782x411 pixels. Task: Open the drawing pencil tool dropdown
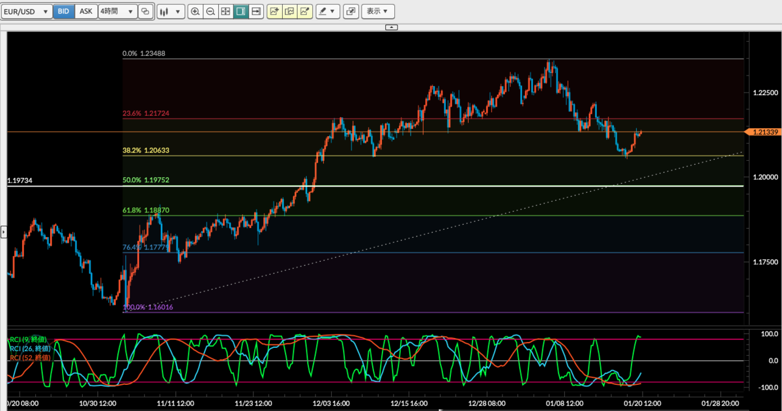tap(328, 11)
